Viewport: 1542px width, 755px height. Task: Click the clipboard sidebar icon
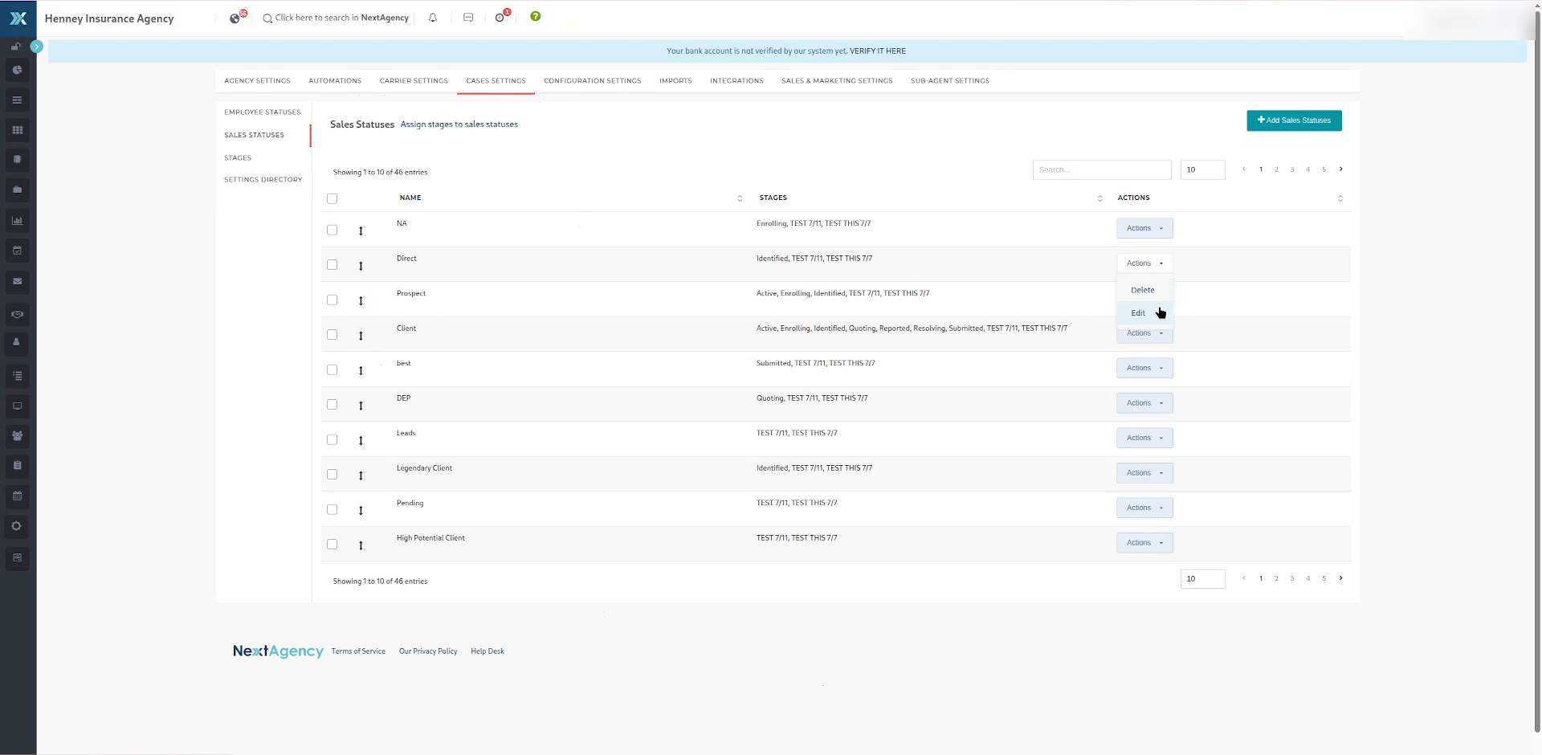click(x=17, y=466)
